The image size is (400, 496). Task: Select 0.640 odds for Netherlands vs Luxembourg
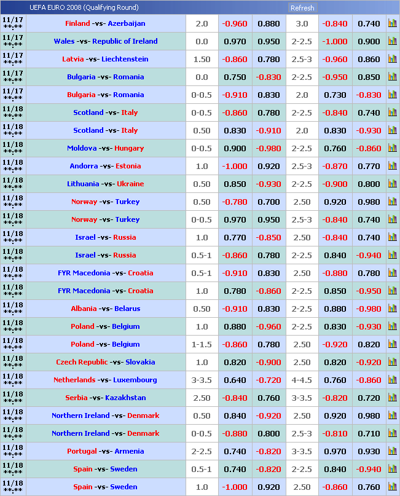point(234,380)
